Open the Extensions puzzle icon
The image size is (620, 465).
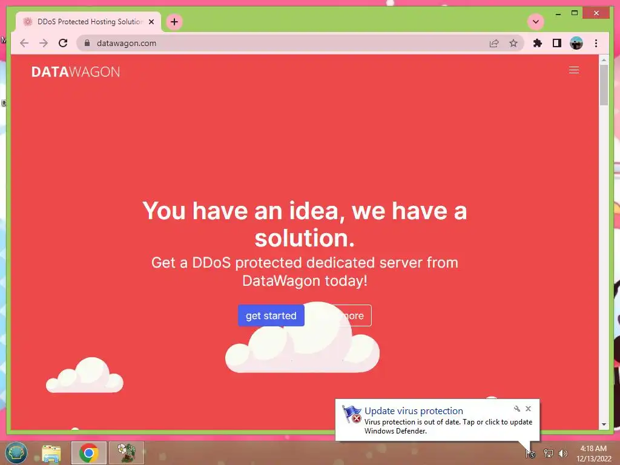coord(538,43)
